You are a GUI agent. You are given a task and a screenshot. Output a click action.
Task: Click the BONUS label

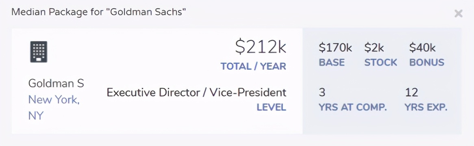click(x=427, y=62)
